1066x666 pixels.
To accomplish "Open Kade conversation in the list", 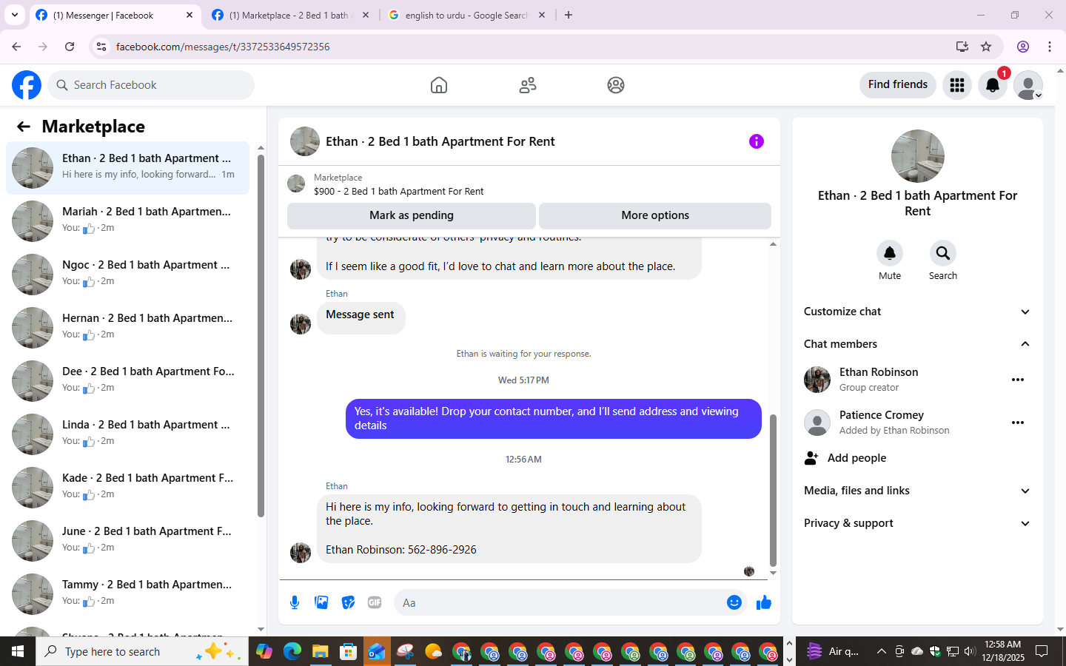I will [x=128, y=488].
